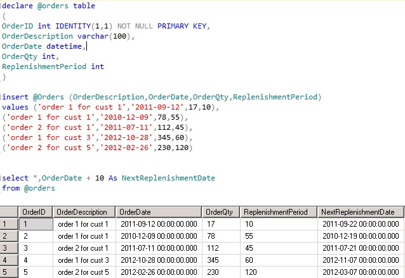Select the OrderQty column header

pos(221,212)
